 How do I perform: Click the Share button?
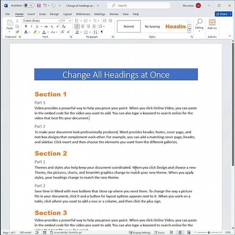point(222,14)
